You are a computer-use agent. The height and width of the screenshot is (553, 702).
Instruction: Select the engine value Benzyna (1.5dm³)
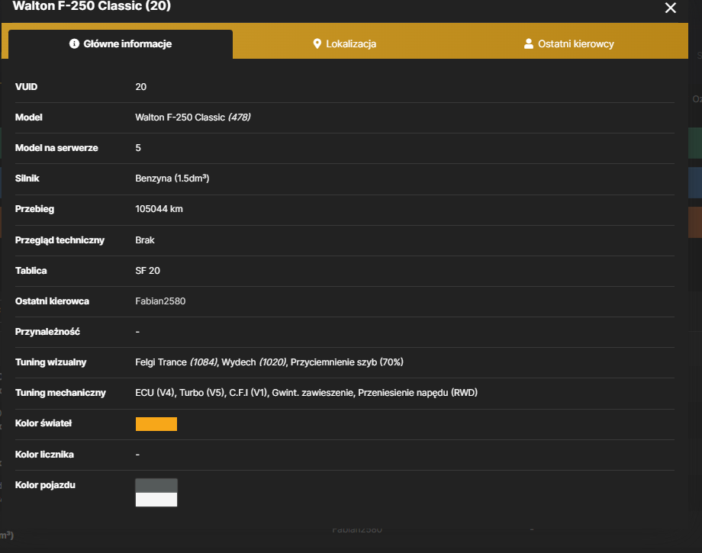(172, 178)
